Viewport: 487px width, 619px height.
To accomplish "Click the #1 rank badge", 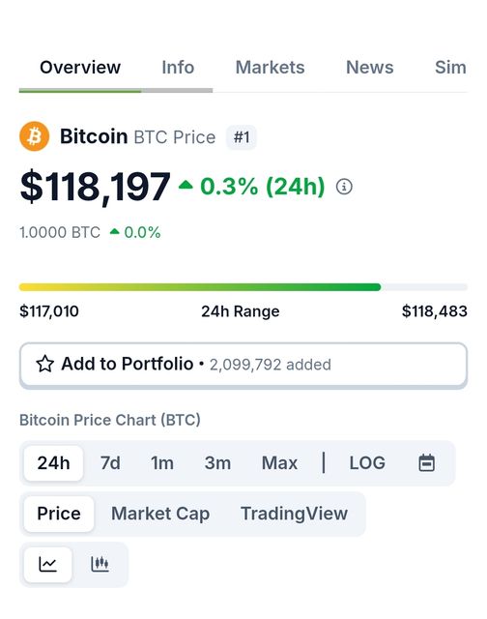I will [242, 137].
